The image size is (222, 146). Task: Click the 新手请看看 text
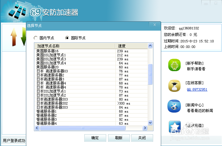196,69
